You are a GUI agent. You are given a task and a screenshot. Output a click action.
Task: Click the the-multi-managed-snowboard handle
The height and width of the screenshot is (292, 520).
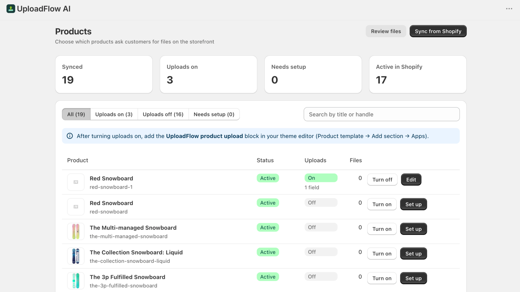pyautogui.click(x=129, y=237)
